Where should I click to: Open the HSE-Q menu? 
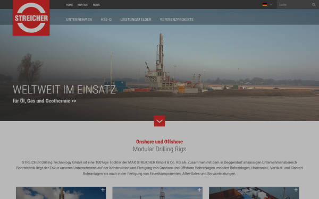[106, 20]
